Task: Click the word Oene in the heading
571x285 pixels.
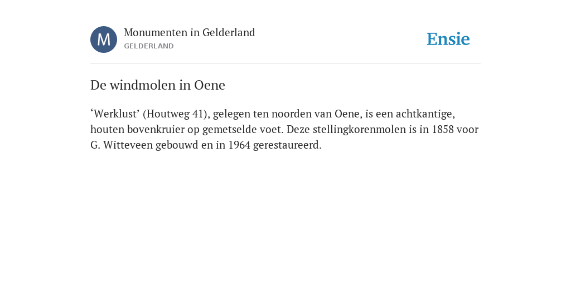Action: coord(210,85)
